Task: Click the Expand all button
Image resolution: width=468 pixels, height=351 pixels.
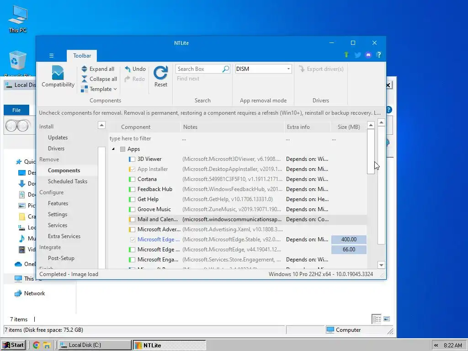Action: coord(98,69)
